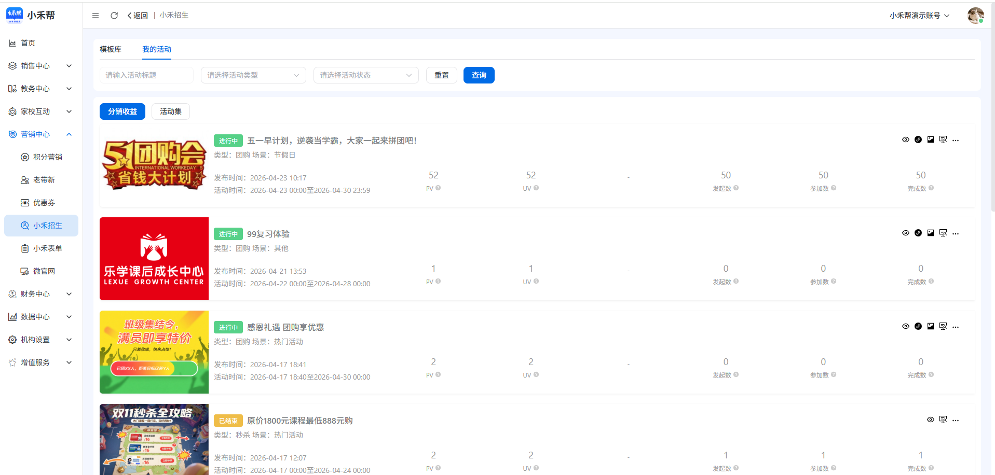Viewport: 995px width, 475px height.
Task: Open the 请选择活动状态 dropdown
Action: click(366, 75)
